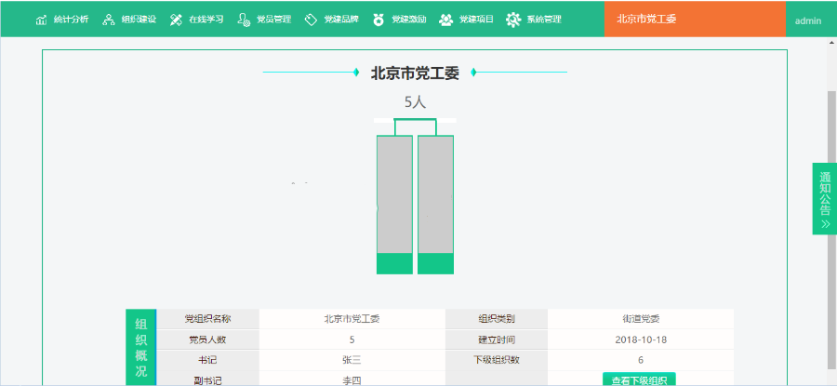The width and height of the screenshot is (837, 386).
Task: Click the 北京市党工委 table cell value
Action: 352,319
